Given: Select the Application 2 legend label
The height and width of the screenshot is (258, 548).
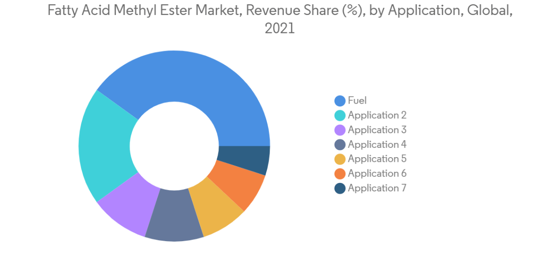Looking at the screenshot, I should click(377, 115).
